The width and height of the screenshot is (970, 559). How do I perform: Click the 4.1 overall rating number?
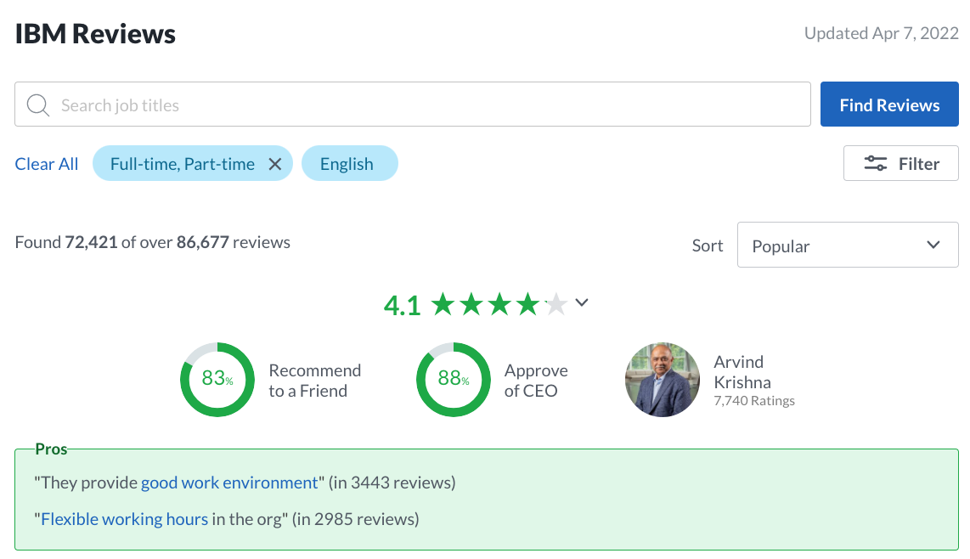tap(402, 305)
